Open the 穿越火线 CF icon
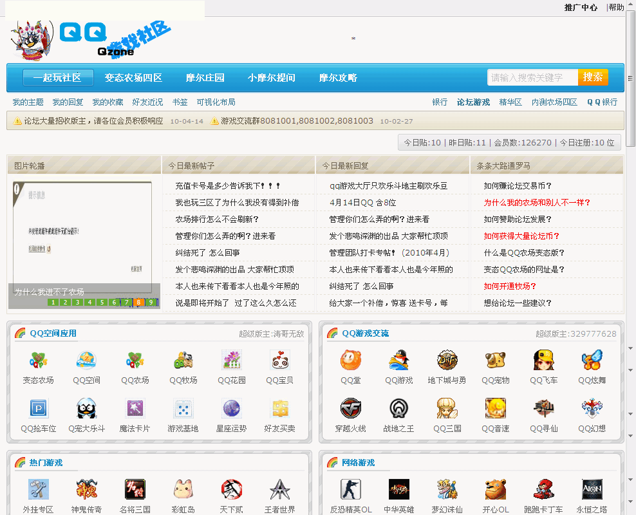Image resolution: width=636 pixels, height=515 pixels. pyautogui.click(x=350, y=408)
